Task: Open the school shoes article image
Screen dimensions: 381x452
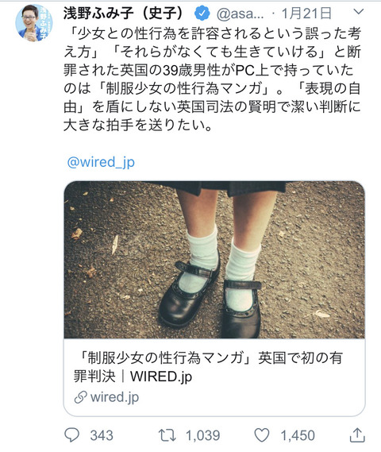Action: (x=214, y=260)
